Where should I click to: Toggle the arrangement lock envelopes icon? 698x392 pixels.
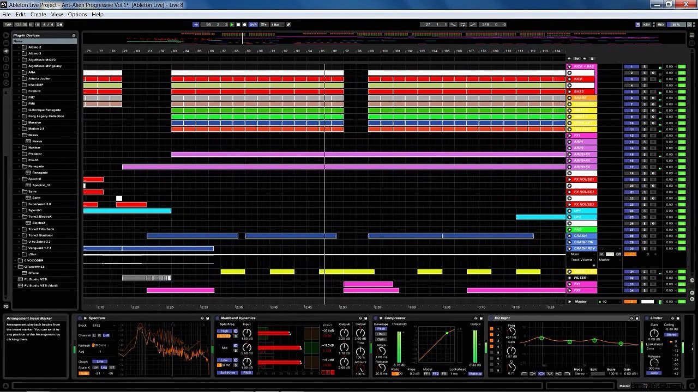[x=592, y=59]
